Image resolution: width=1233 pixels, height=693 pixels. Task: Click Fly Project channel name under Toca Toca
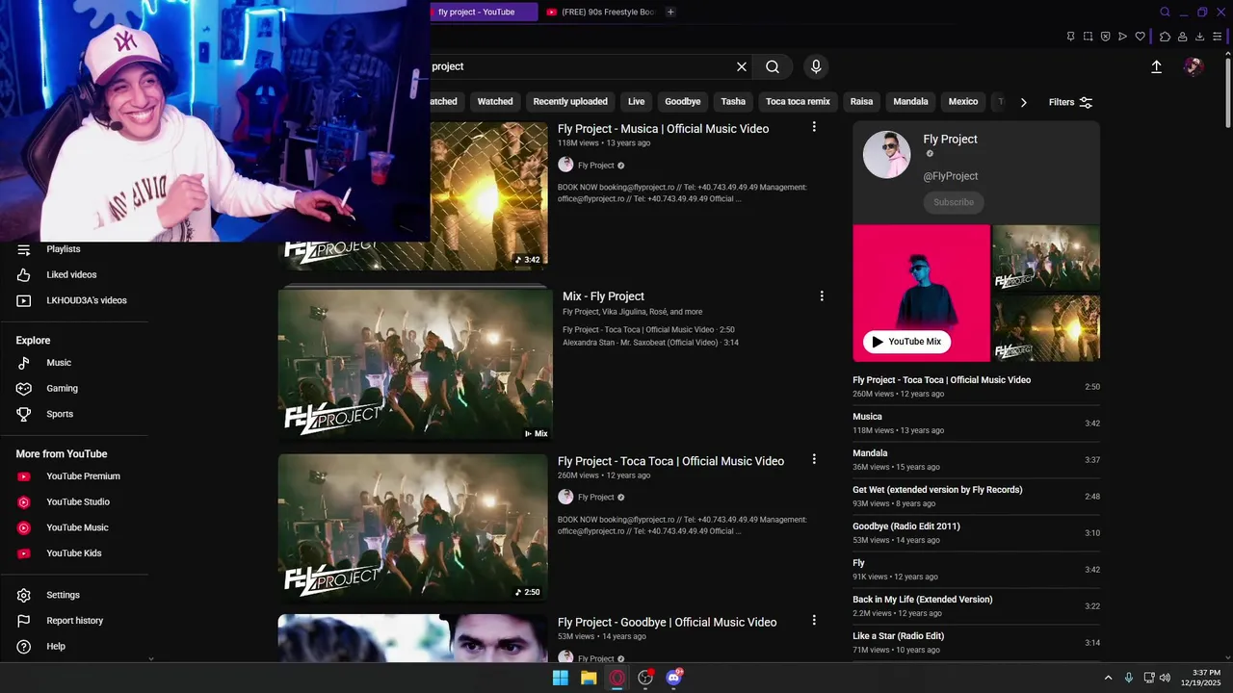pyautogui.click(x=595, y=498)
